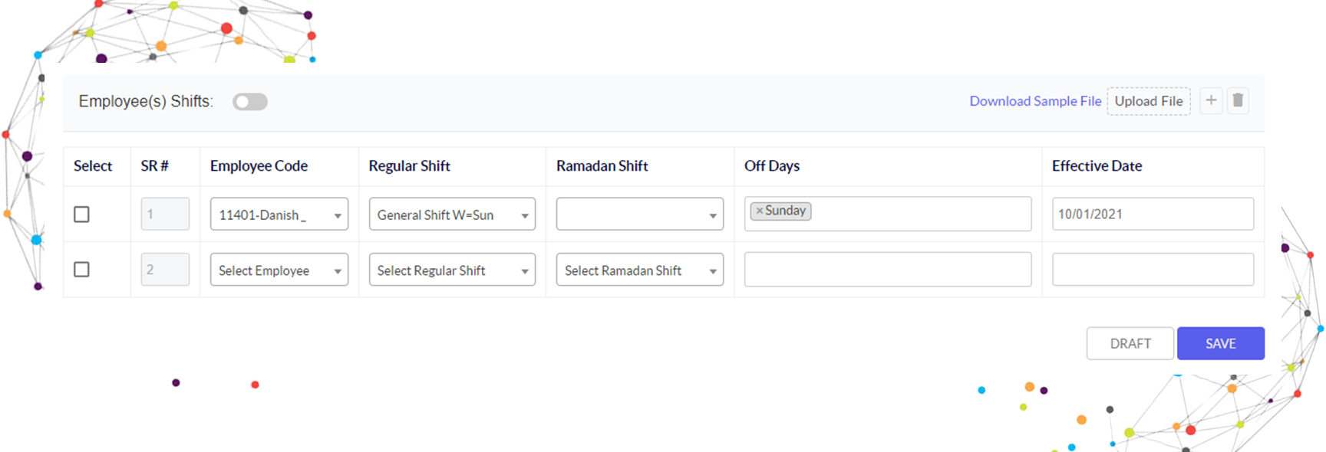This screenshot has height=452, width=1326.
Task: Click the empty Effective Date field in row 2
Action: pyautogui.click(x=1153, y=270)
